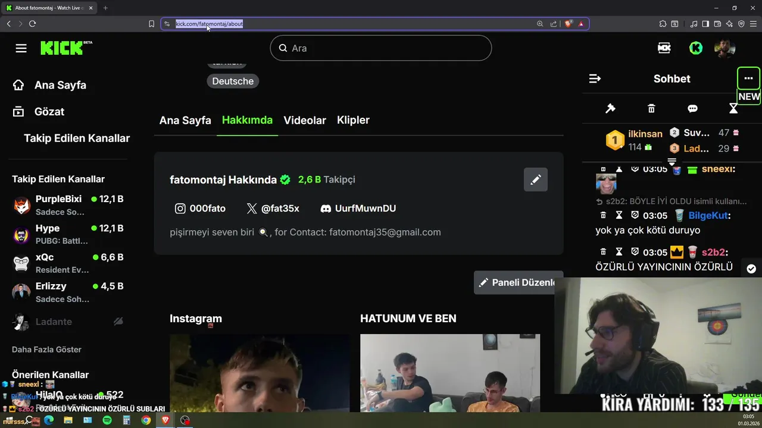
Task: Timeout BilgeKut using hourglass icon
Action: [619, 215]
